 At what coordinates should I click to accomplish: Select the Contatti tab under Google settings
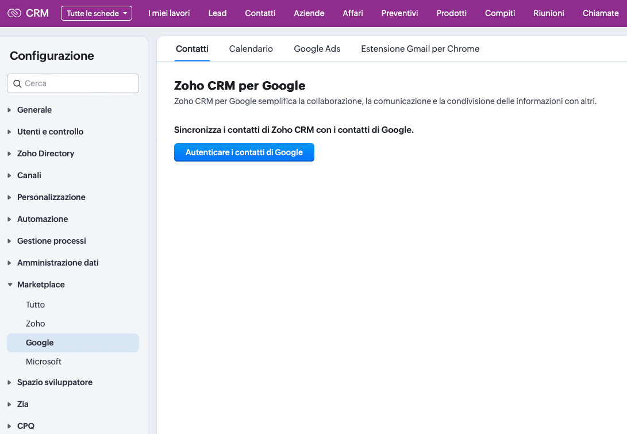(x=192, y=49)
